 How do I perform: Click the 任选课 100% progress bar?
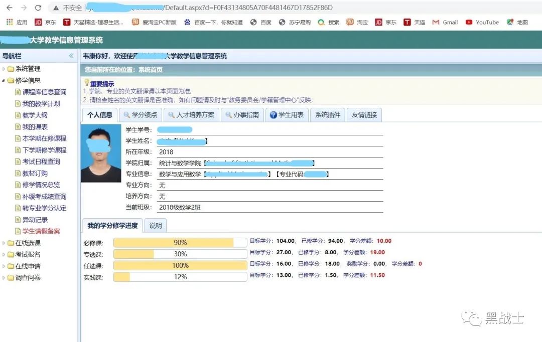coord(180,265)
